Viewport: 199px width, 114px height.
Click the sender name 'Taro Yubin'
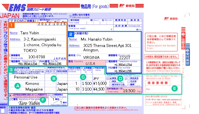click(30, 33)
